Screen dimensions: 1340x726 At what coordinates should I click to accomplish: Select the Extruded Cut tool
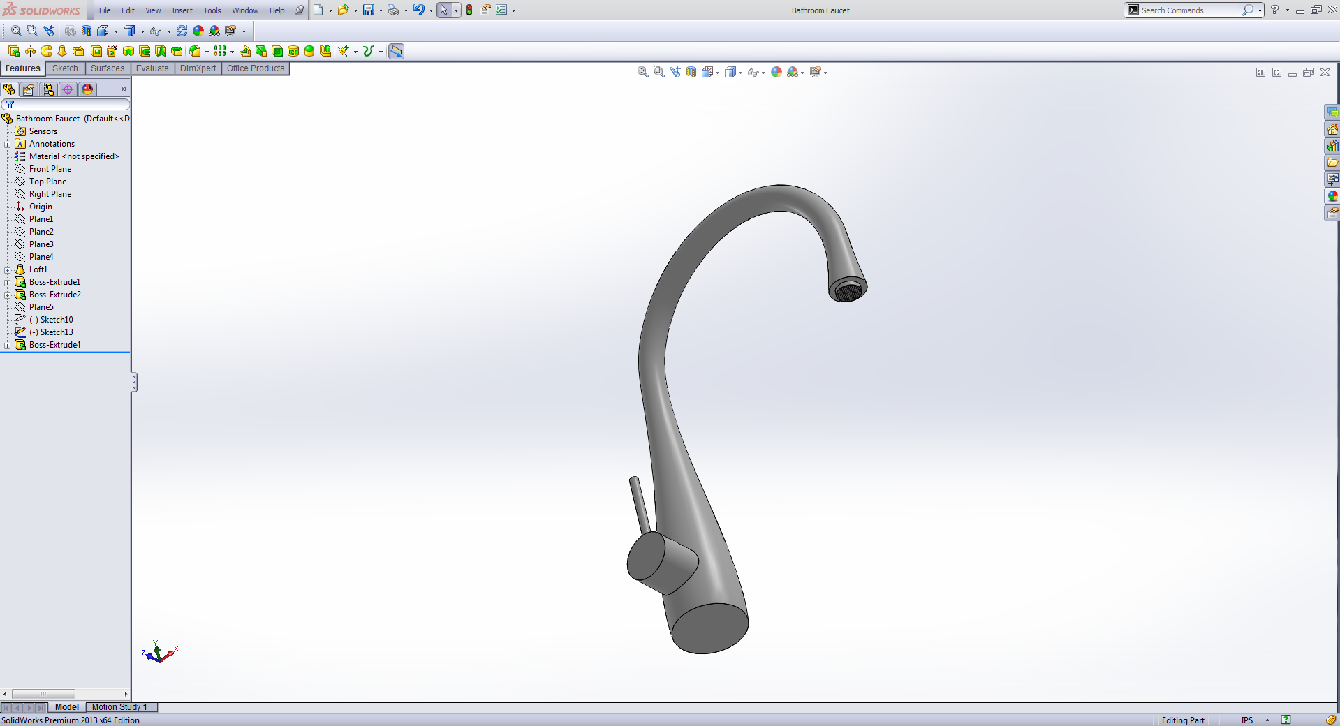[96, 51]
